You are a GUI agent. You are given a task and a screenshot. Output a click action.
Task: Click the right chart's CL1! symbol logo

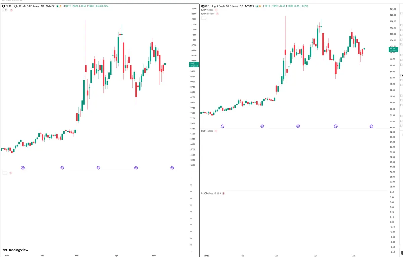coord(203,6)
